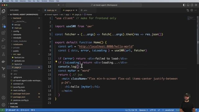Change Spaces: 2 indentation setting
The height and width of the screenshot is (112, 199).
coord(143,110)
